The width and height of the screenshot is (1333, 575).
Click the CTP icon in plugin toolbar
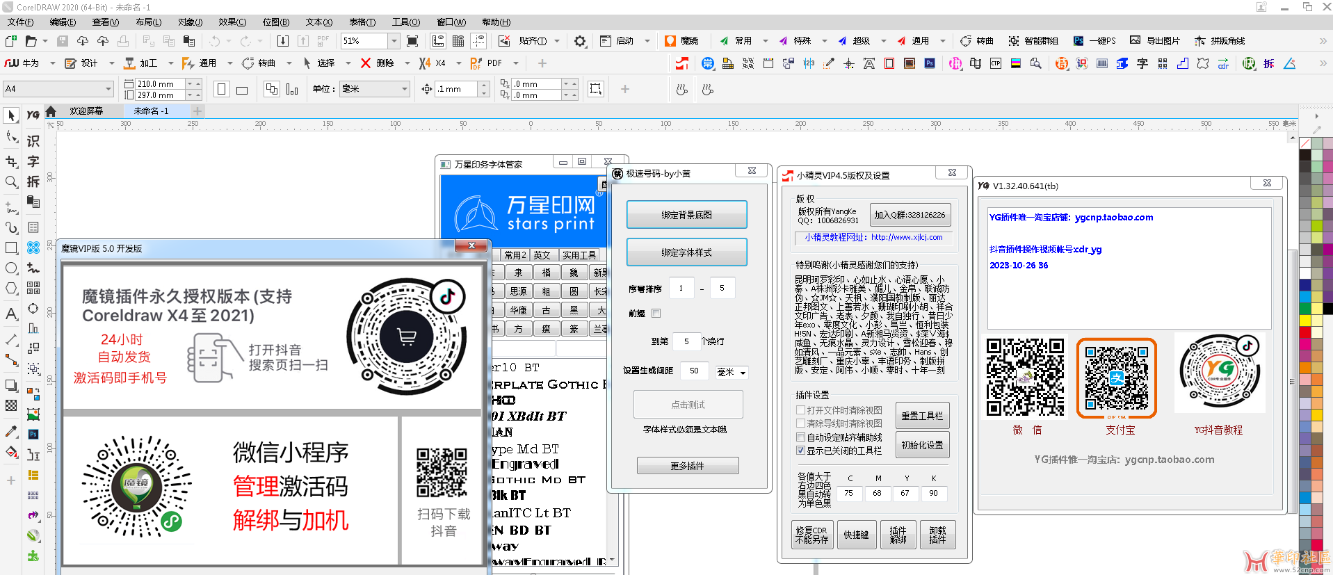click(996, 63)
